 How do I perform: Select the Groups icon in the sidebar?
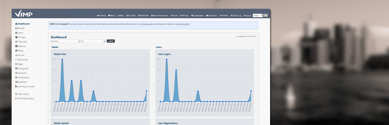click(16, 37)
